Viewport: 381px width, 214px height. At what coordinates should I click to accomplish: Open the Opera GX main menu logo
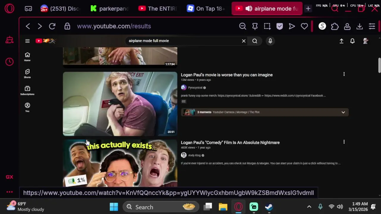(9, 9)
